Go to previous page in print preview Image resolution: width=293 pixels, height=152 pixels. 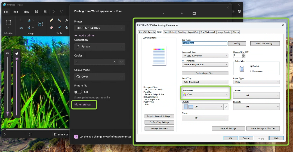[x=164, y=13]
